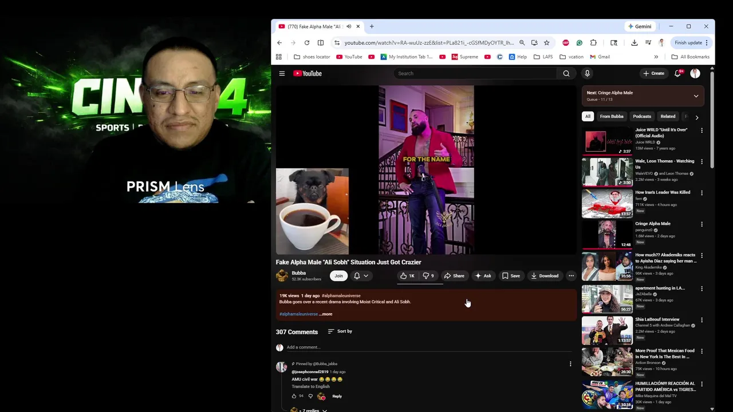
Task: Click the zoom magnifier icon in address bar
Action: [x=522, y=43]
